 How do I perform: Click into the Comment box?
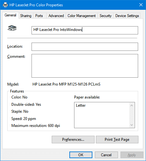(85, 66)
